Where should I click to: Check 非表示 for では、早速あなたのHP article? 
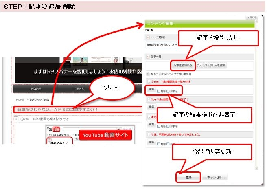point(168,144)
